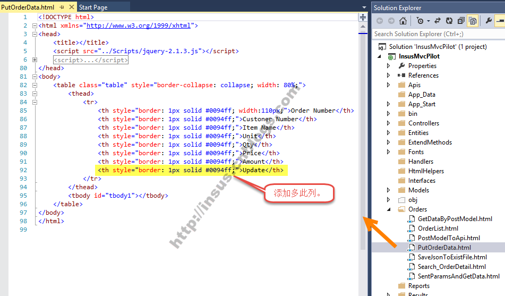The image size is (505, 296).
Task: Refresh Solution Explorer with circular arrows icon
Action: (x=449, y=21)
